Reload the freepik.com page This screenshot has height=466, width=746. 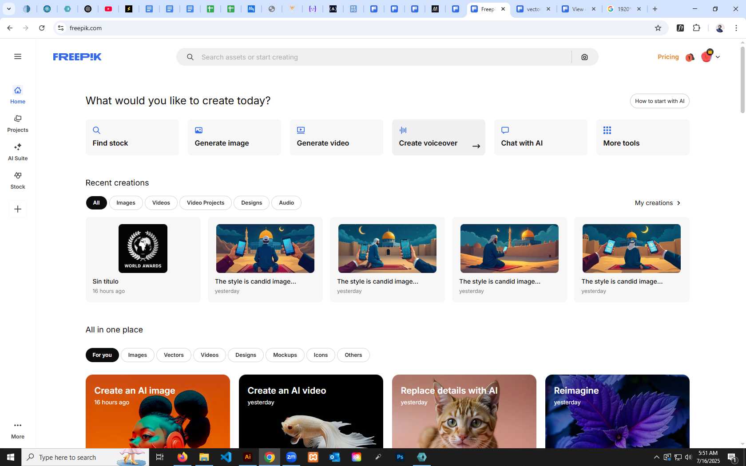(x=42, y=28)
